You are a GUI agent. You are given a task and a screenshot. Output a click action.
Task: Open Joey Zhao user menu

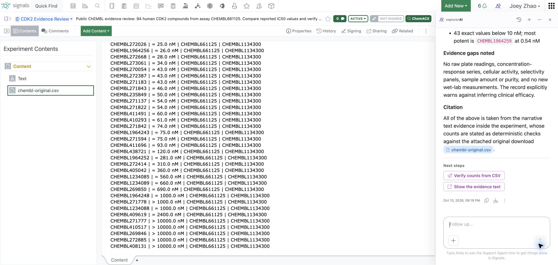coord(525,6)
